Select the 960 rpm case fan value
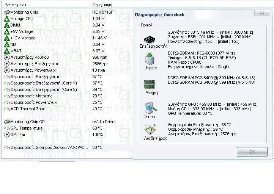Viewport: 274px width, 194px height. (100, 57)
